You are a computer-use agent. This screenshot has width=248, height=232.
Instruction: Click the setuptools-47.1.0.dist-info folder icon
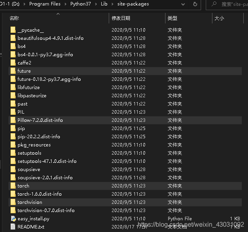13,161
